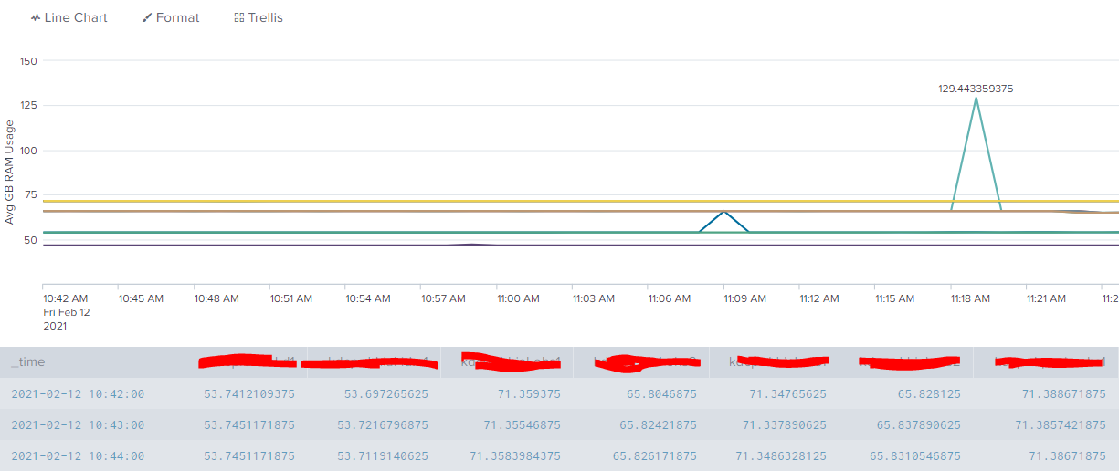Image resolution: width=1119 pixels, height=471 pixels.
Task: Select cell value 53.7119140625
Action: (x=382, y=456)
